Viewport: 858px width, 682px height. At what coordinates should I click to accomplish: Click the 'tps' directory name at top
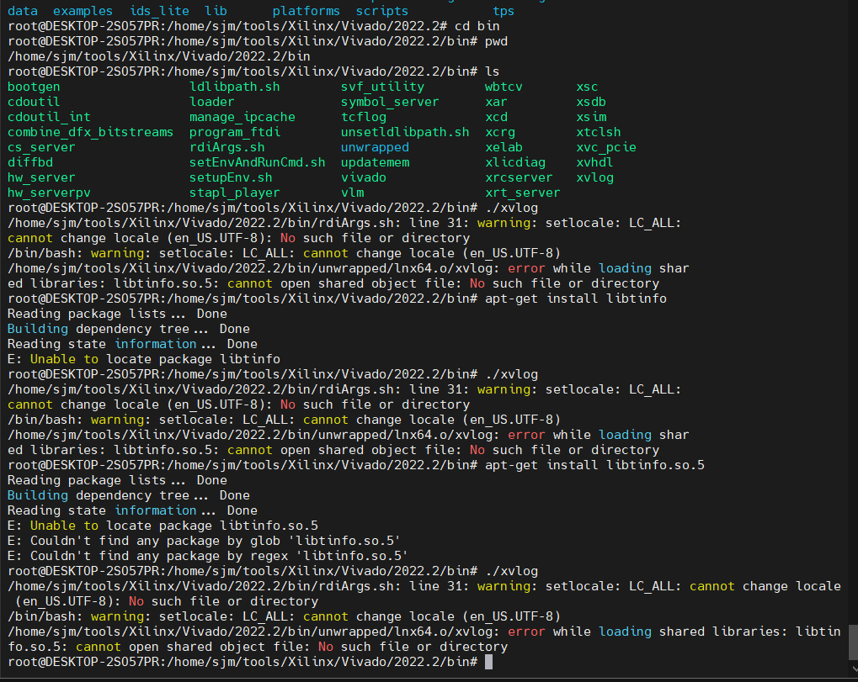point(504,11)
